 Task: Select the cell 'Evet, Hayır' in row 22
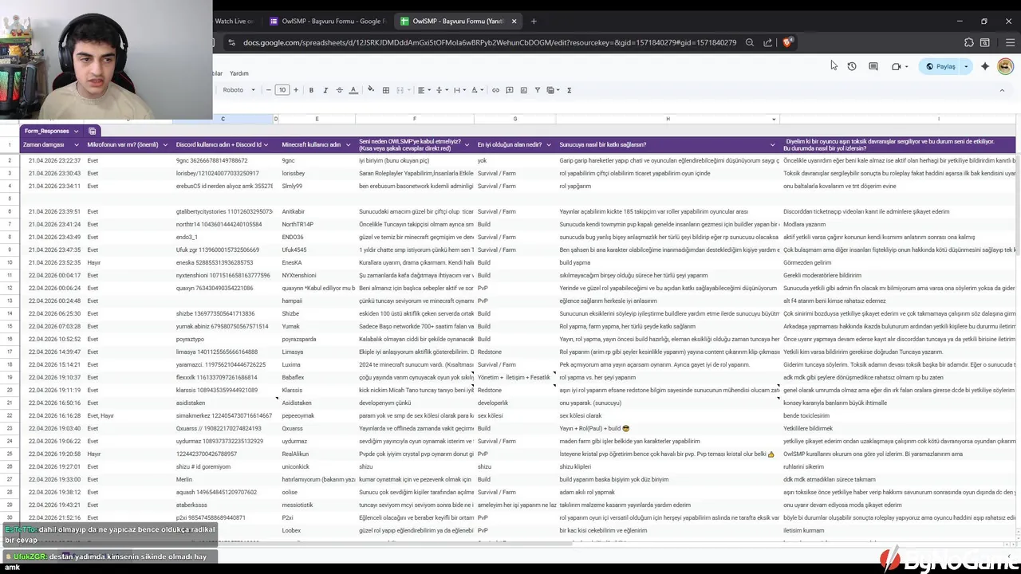[128, 415]
